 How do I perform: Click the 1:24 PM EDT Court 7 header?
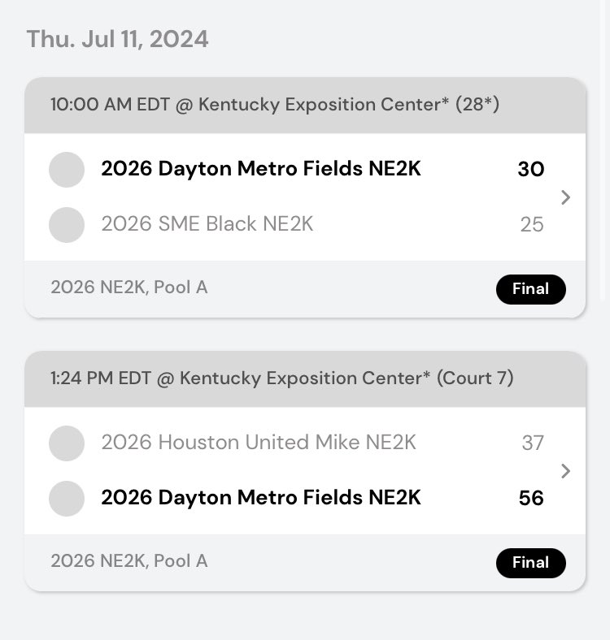coord(281,378)
